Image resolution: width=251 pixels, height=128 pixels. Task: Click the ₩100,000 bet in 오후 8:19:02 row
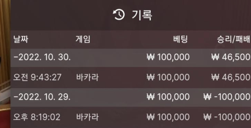168,117
